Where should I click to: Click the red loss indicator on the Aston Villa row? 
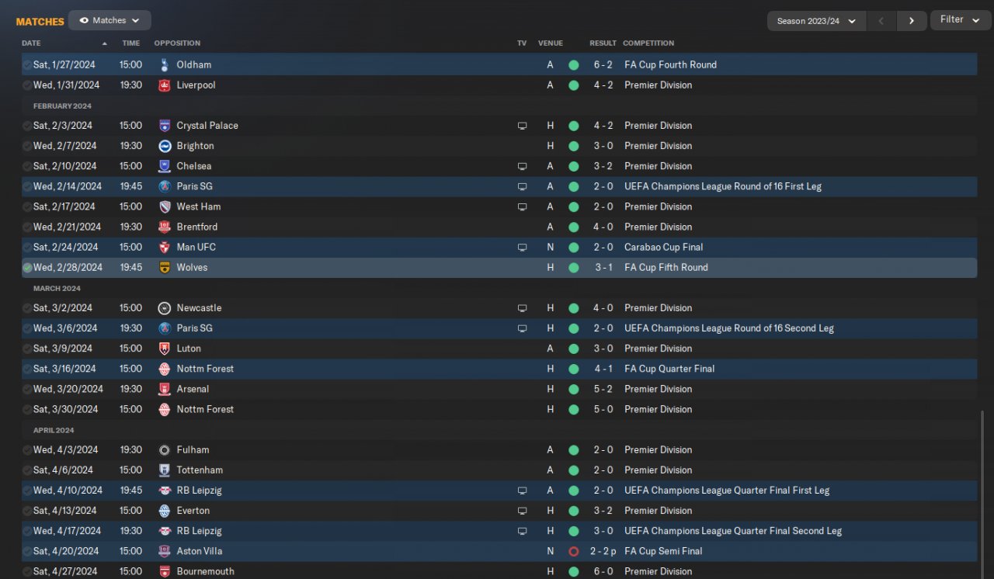pyautogui.click(x=573, y=551)
